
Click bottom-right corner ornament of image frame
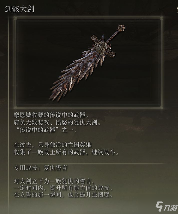pyautogui.click(x=162, y=107)
